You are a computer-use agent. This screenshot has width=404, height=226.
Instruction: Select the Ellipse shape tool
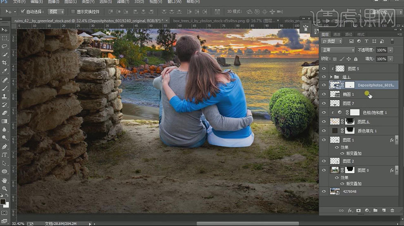tap(4, 171)
